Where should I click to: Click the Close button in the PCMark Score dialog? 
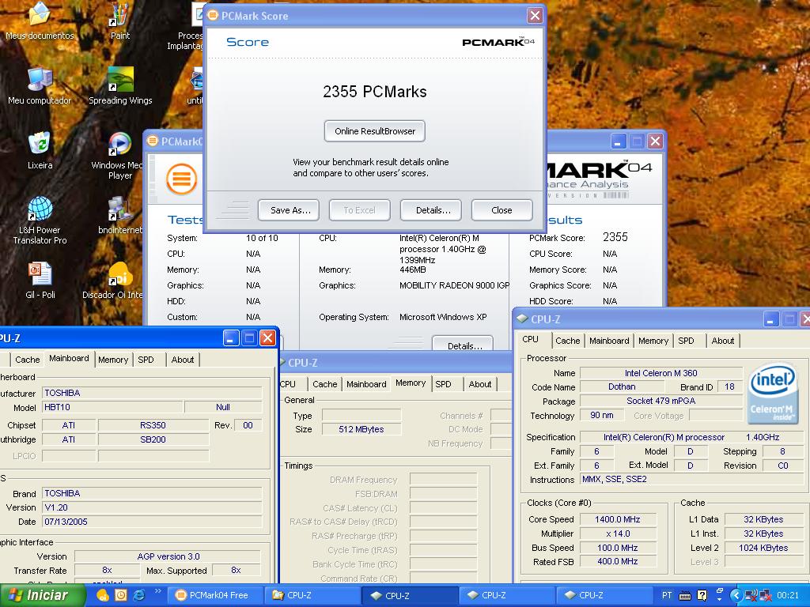point(502,210)
